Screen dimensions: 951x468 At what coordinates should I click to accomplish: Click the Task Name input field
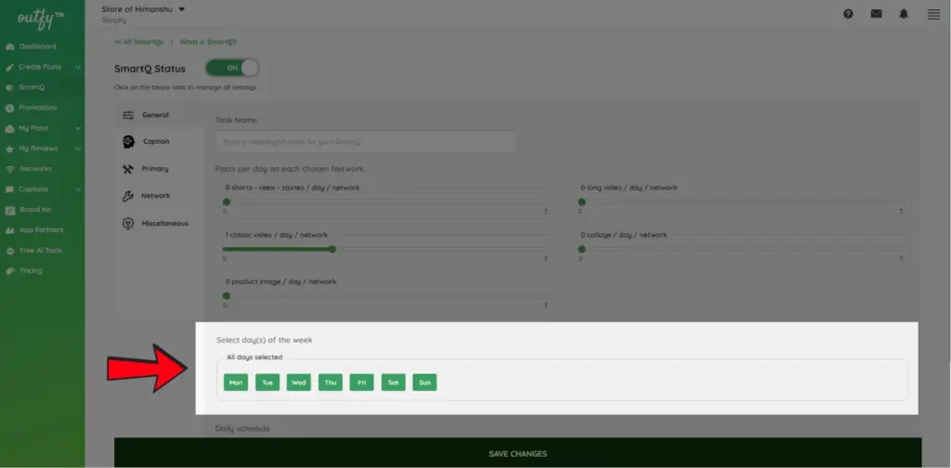click(x=365, y=142)
